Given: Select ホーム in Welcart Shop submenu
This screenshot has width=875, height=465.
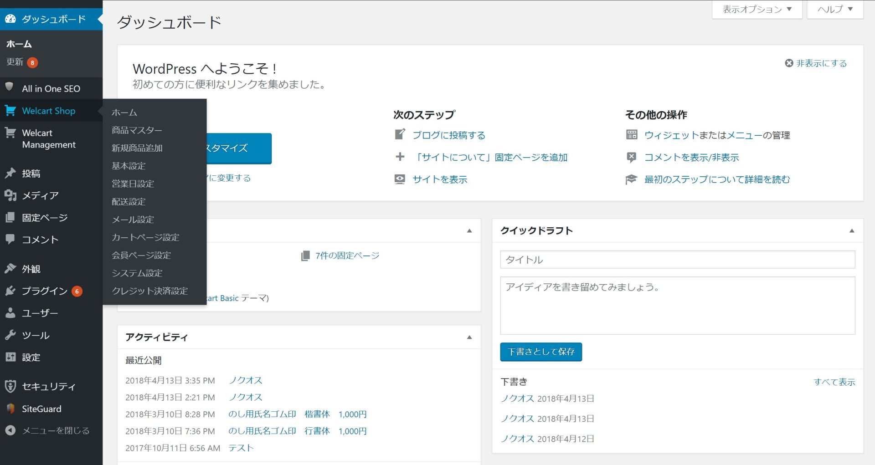Looking at the screenshot, I should pos(124,112).
